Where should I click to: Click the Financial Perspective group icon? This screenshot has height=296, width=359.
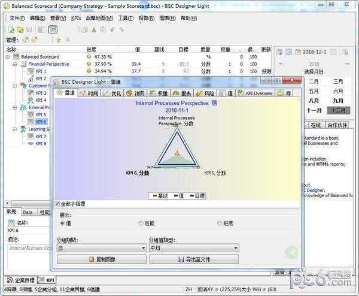click(x=23, y=64)
